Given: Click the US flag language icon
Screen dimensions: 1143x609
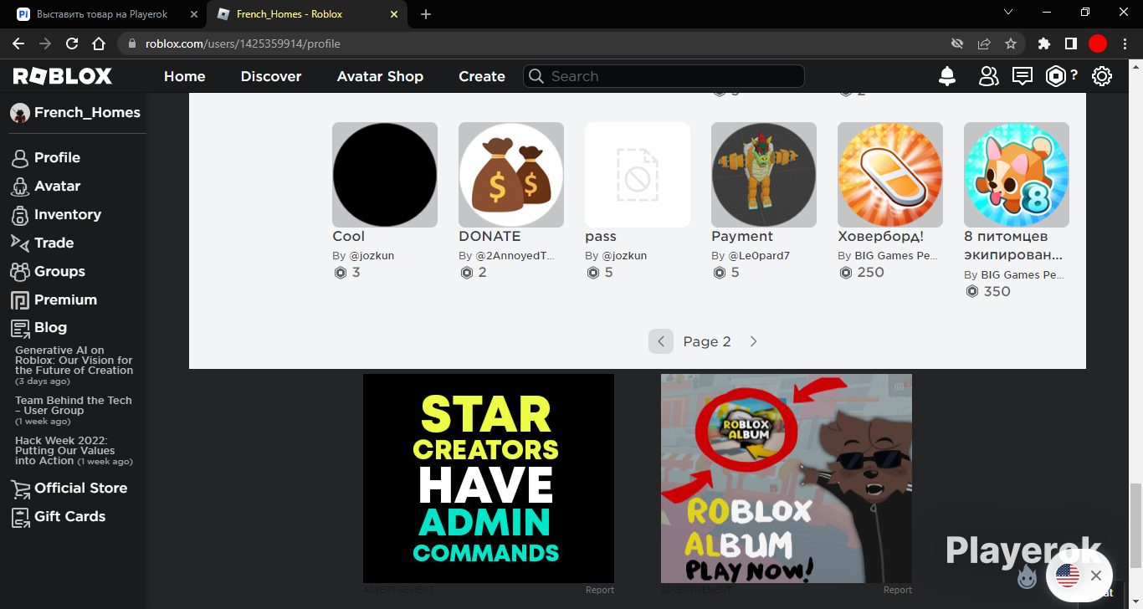Looking at the screenshot, I should coord(1068,576).
